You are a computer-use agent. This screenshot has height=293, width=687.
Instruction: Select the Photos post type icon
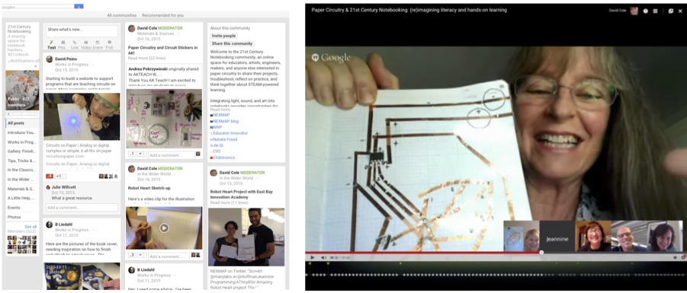[63, 45]
